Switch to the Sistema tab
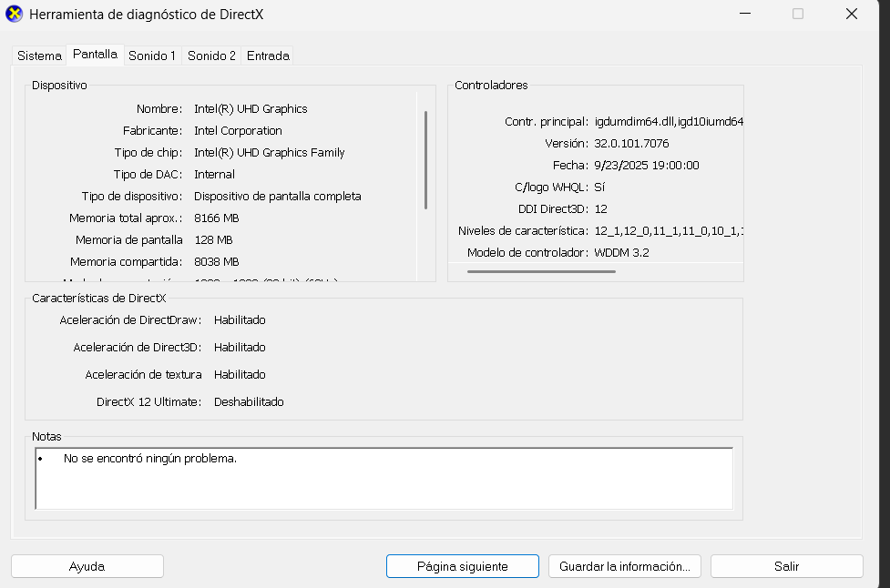The width and height of the screenshot is (890, 588). (x=39, y=56)
